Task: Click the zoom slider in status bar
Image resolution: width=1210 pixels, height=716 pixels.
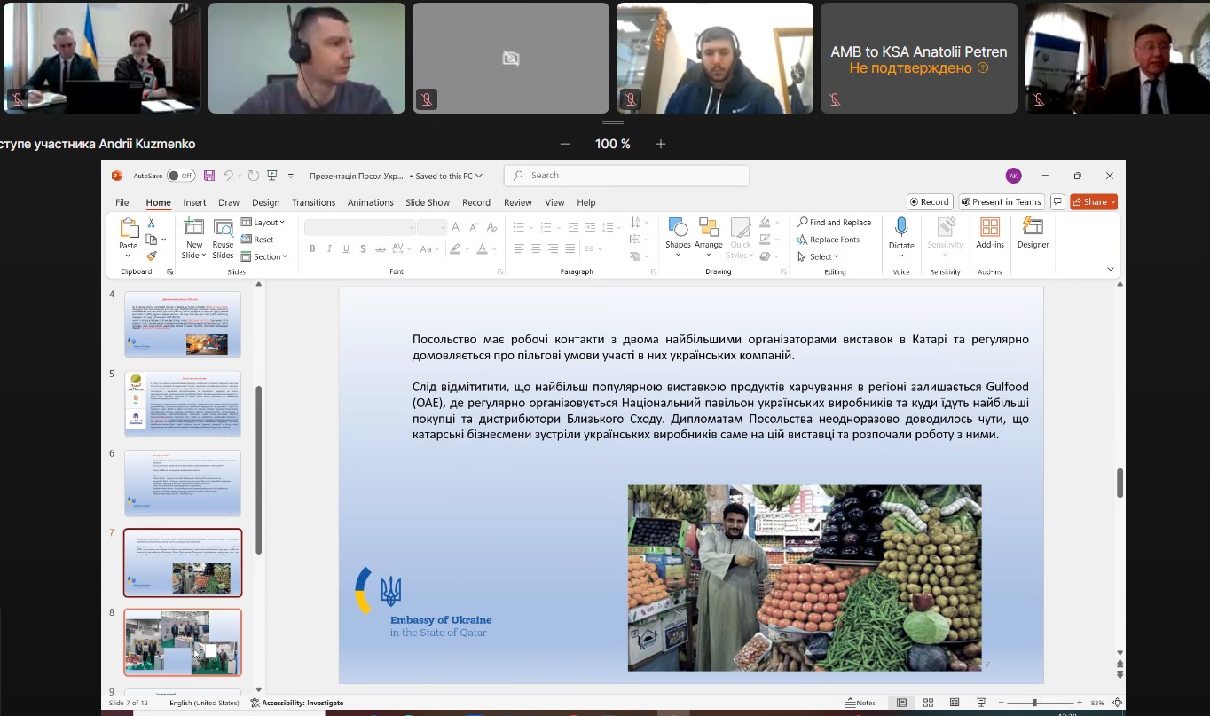Action: coord(1034,703)
